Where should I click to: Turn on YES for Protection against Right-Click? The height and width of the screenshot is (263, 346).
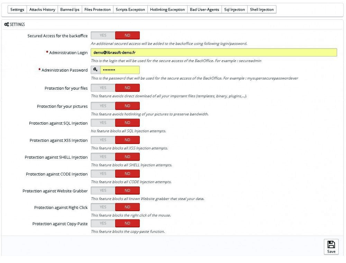(x=103, y=207)
